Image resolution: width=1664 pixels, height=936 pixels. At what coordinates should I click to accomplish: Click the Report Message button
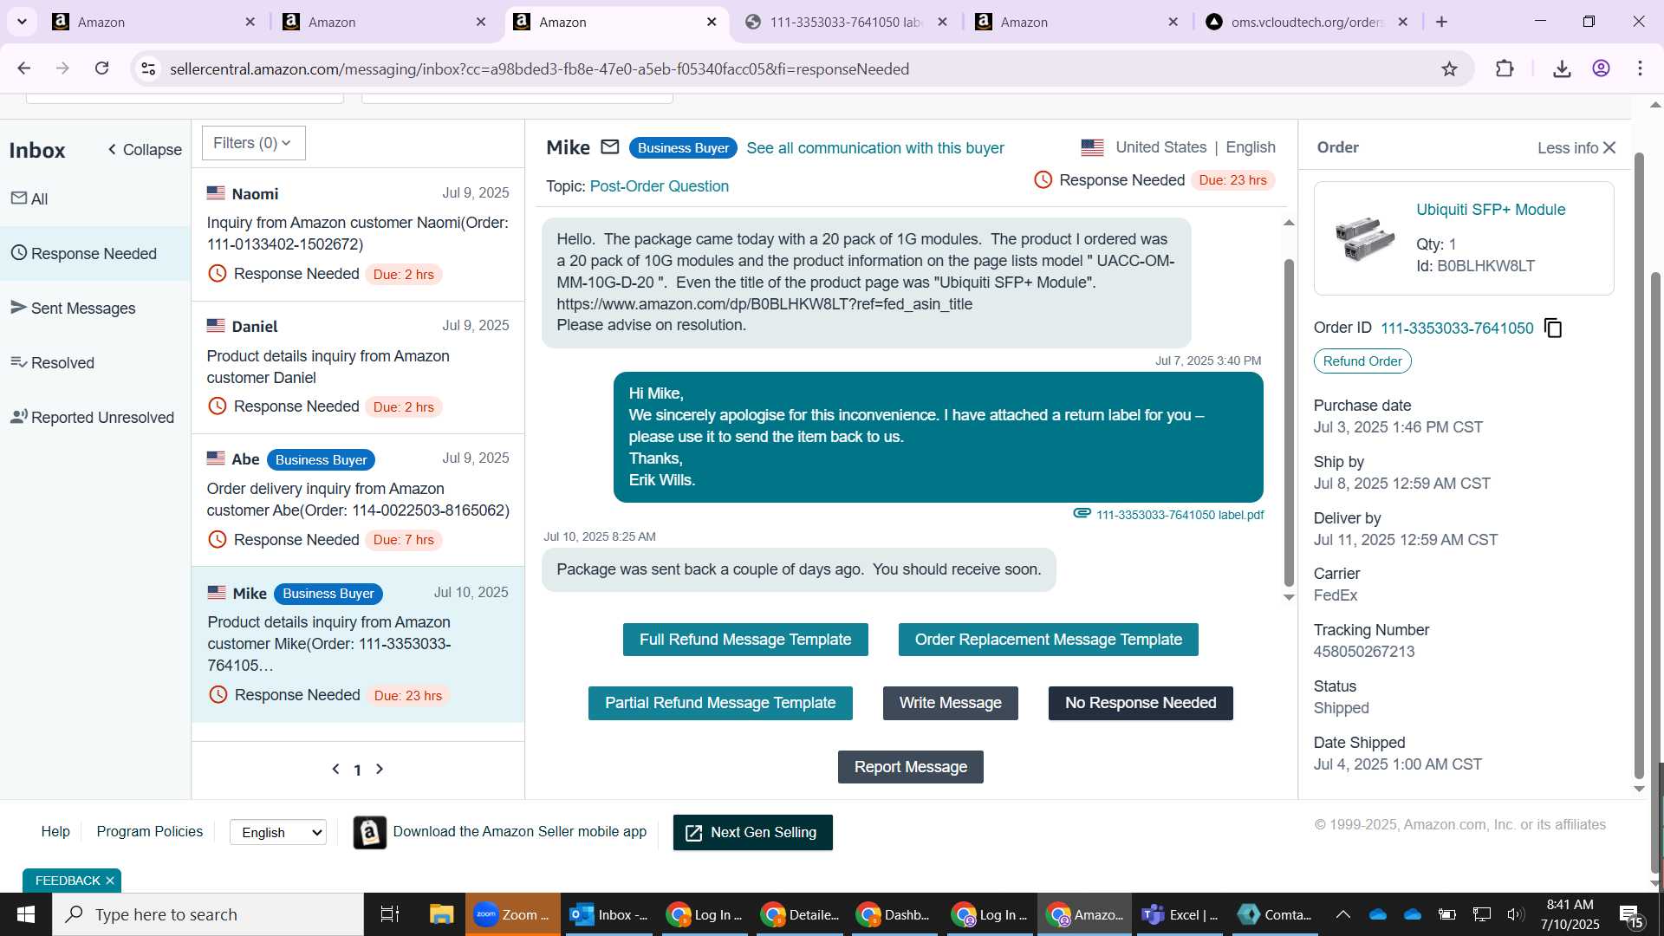pos(910,767)
